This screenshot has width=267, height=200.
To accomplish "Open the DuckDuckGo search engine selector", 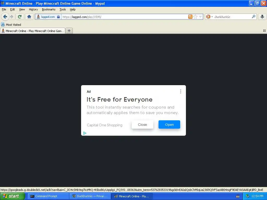I will [x=209, y=17].
